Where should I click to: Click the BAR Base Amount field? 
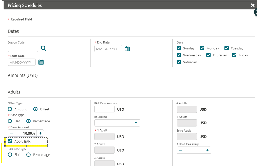coord(104,109)
